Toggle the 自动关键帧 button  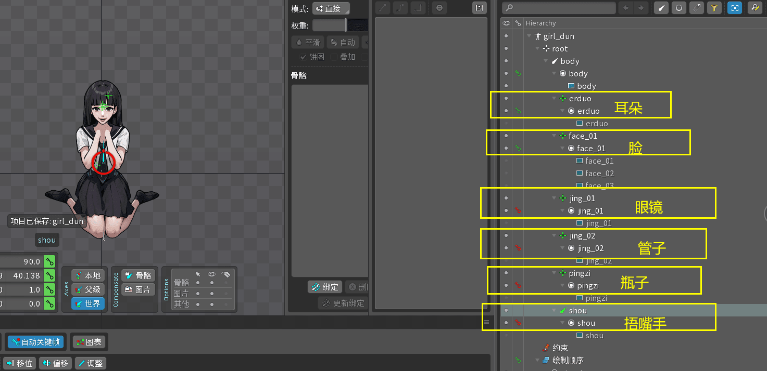click(36, 342)
